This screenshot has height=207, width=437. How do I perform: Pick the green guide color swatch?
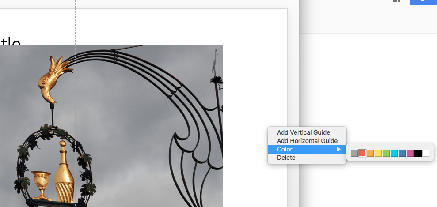386,153
